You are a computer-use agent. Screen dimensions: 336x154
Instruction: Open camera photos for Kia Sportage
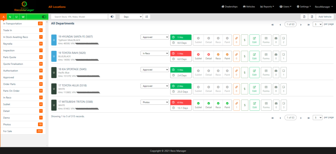(x=276, y=73)
